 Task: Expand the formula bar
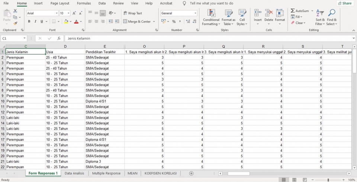354,38
